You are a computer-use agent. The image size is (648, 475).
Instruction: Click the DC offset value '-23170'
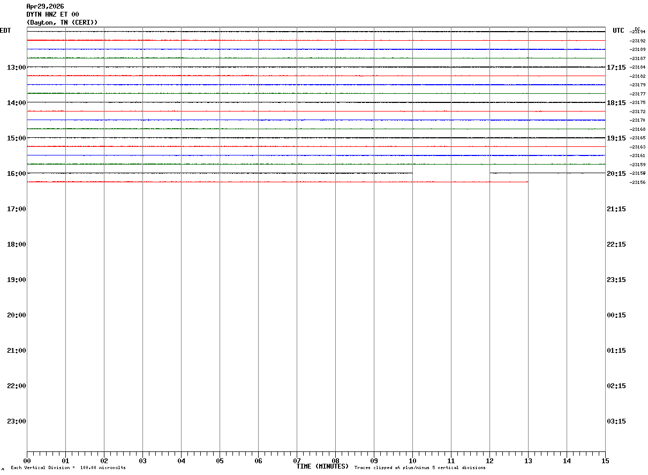click(x=637, y=120)
